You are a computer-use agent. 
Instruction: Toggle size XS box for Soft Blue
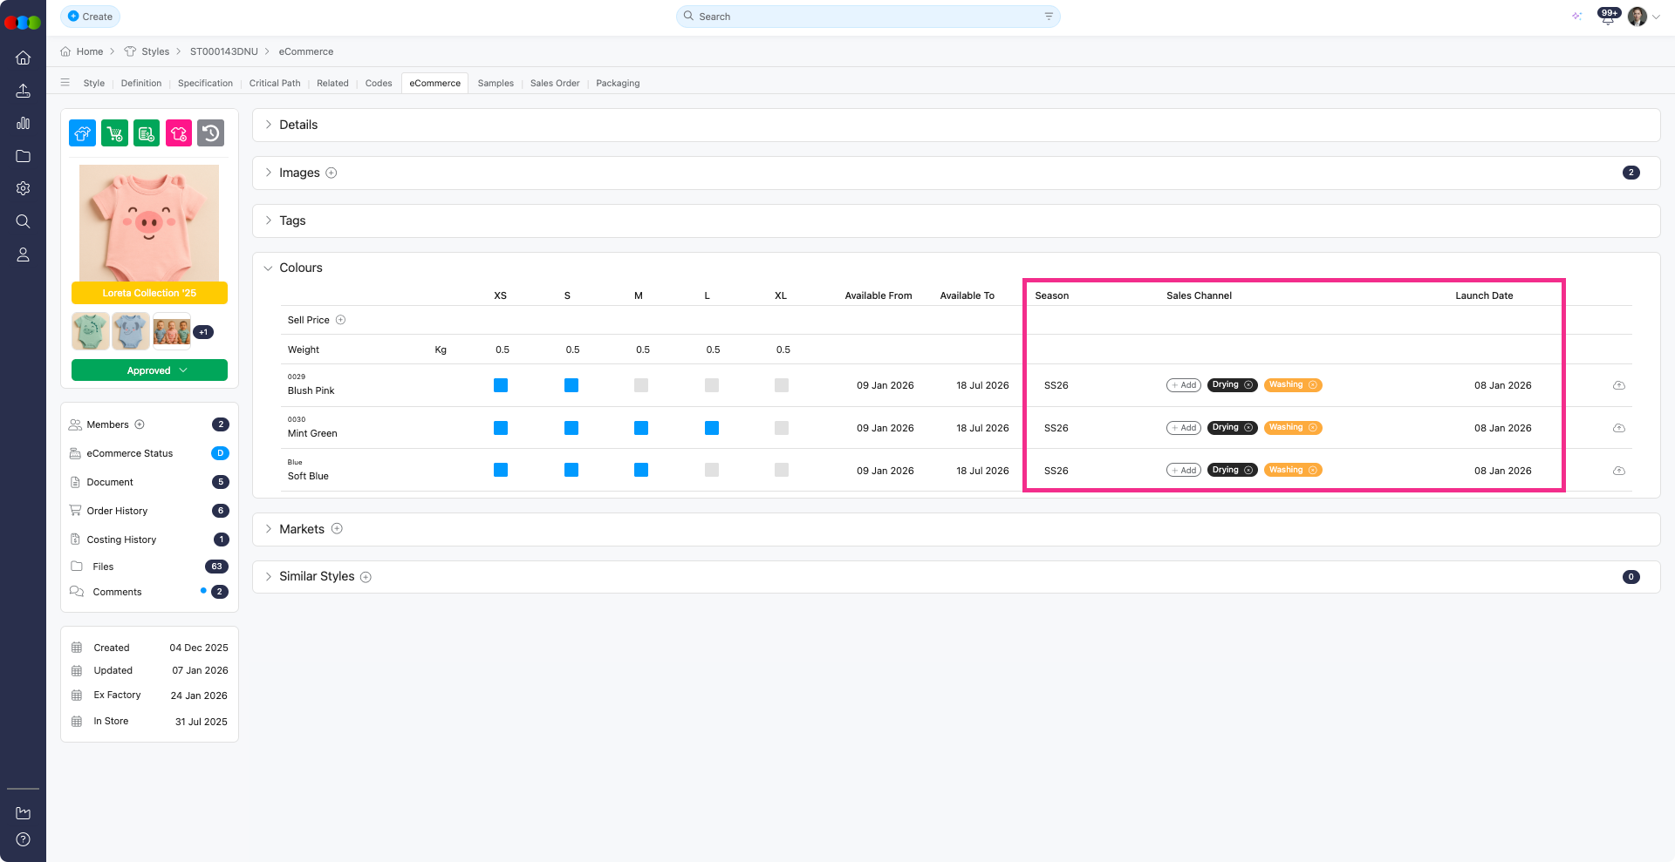point(501,471)
